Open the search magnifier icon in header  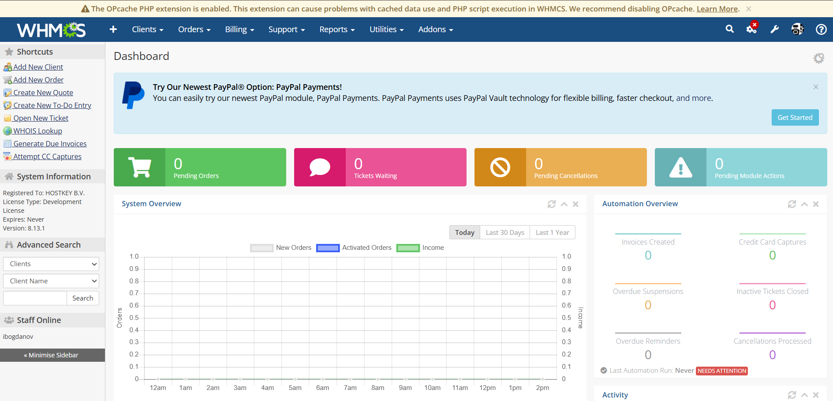point(730,29)
